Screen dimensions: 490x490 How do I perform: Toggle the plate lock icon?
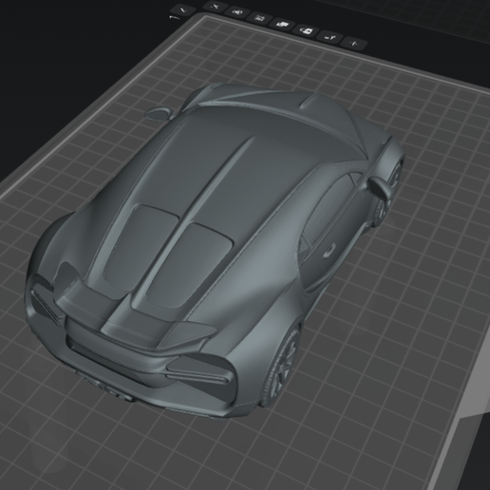(x=306, y=30)
